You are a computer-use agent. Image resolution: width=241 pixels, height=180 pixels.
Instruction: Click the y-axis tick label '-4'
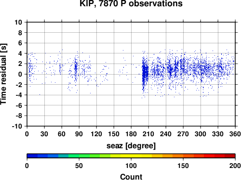click(x=19, y=95)
